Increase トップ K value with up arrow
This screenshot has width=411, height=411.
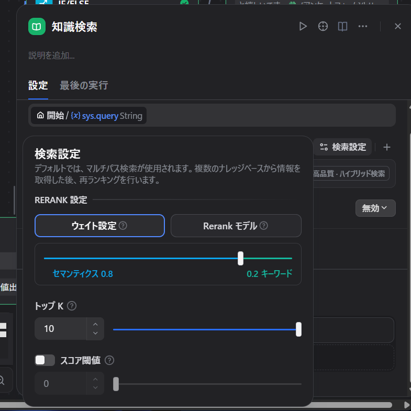coord(95,324)
